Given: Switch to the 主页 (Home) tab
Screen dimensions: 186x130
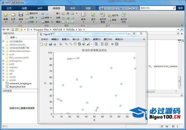Looking at the screenshot, I should click(9, 8).
